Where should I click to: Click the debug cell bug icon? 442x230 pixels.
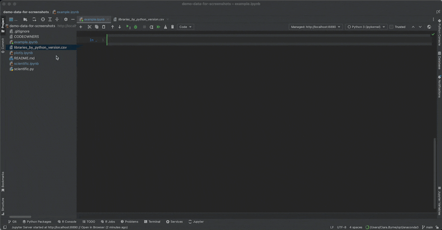136,27
